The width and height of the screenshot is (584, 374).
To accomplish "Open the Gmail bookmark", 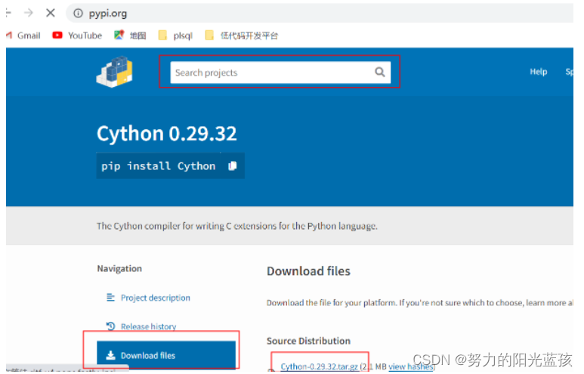I will coord(23,36).
